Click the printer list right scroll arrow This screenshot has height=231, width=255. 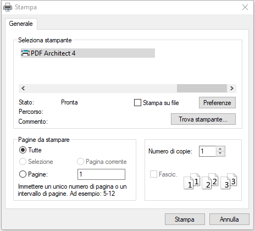pos(232,89)
